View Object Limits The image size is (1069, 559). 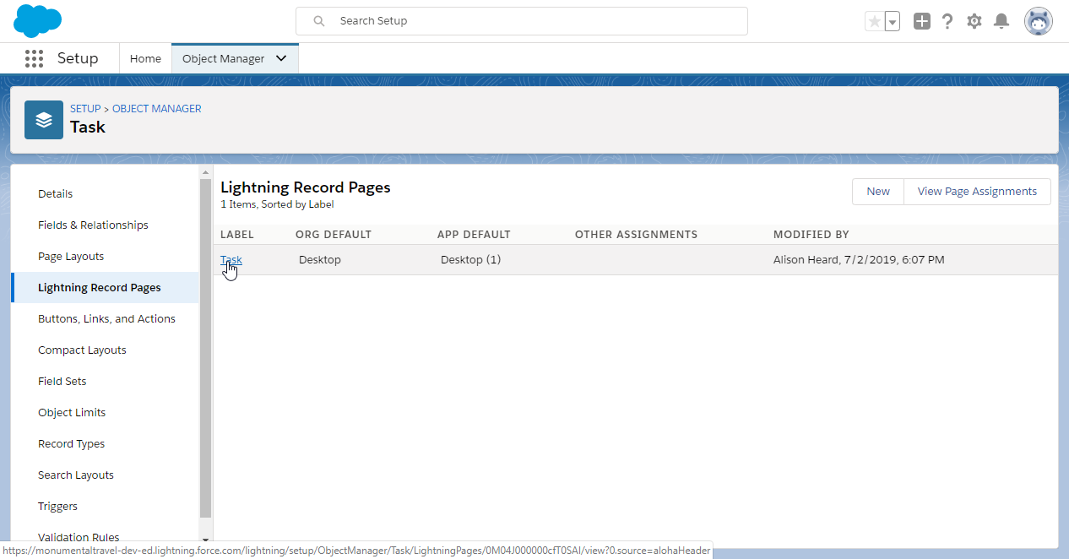72,413
